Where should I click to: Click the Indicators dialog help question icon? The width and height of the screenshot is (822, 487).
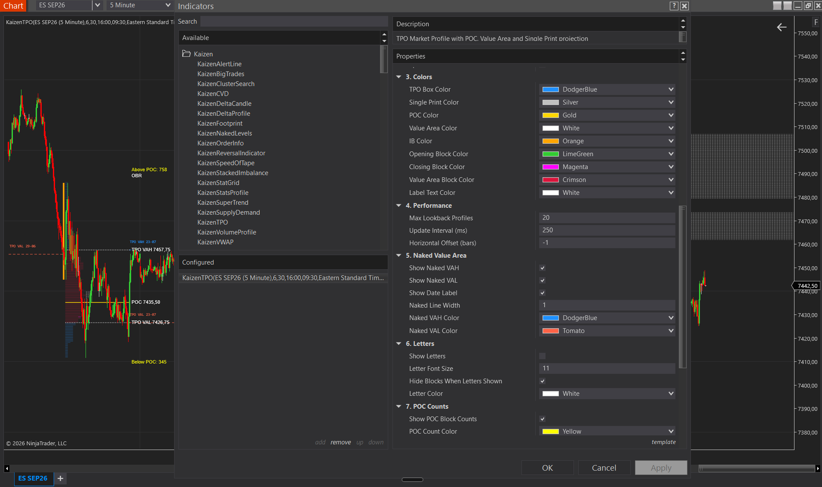[674, 6]
